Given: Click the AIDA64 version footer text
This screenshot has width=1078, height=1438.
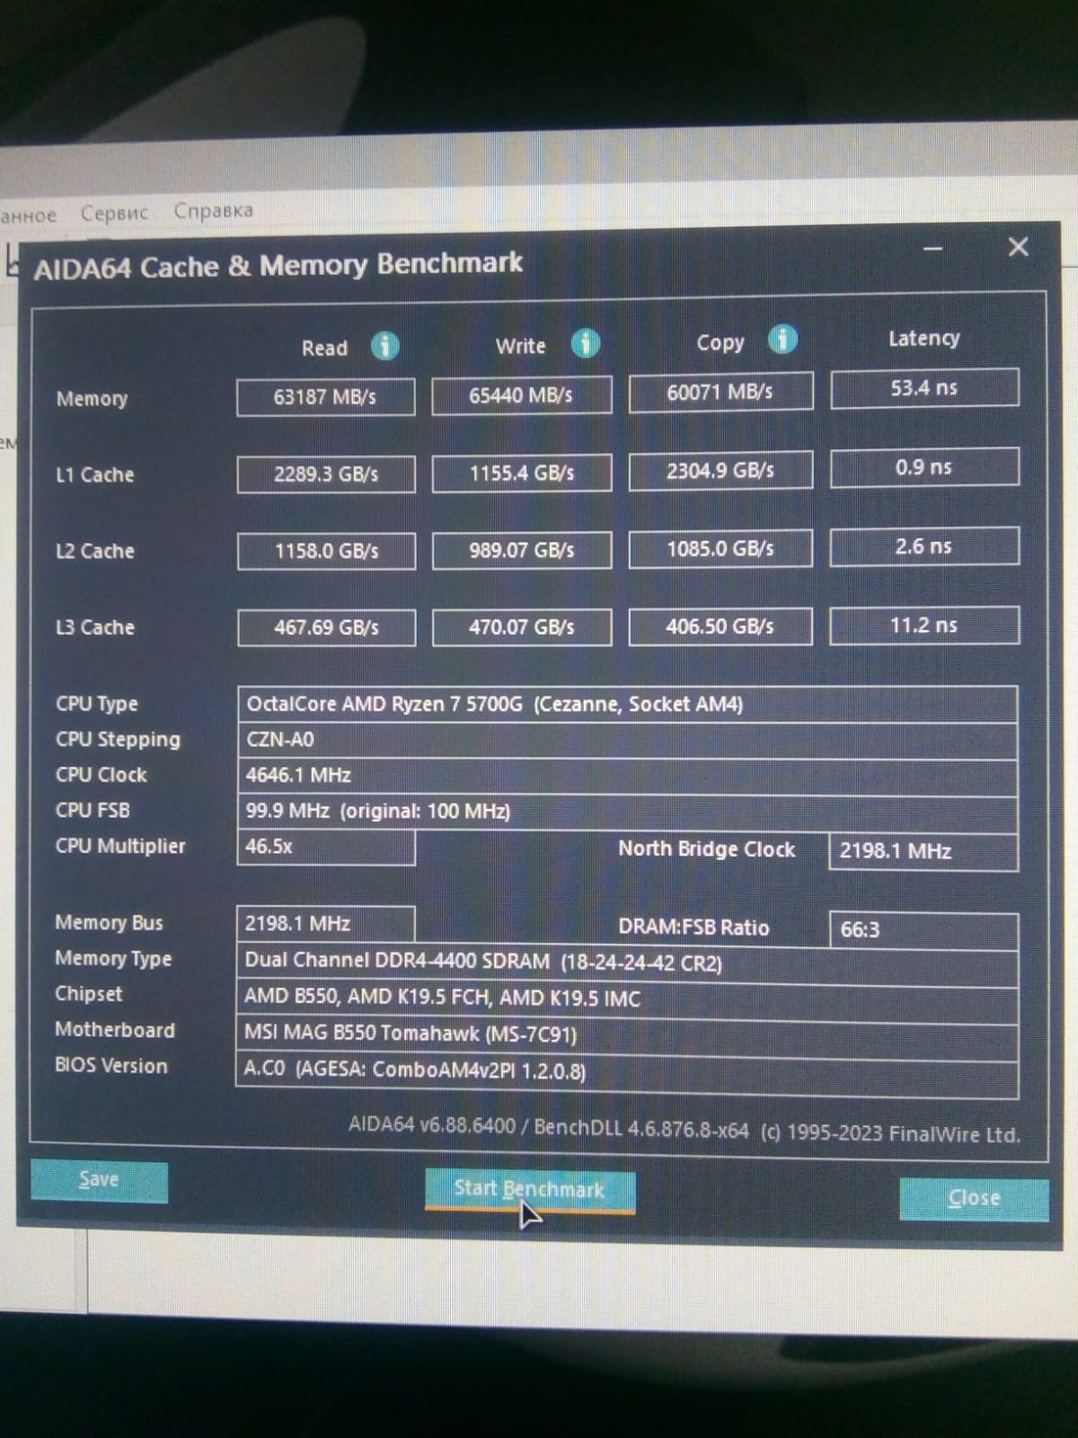Looking at the screenshot, I should pos(684,1130).
